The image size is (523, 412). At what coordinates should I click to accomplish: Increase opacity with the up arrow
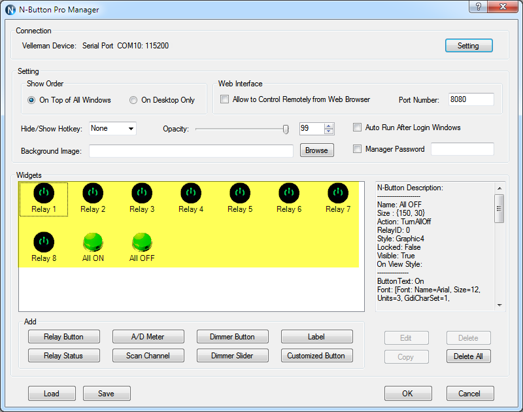329,126
